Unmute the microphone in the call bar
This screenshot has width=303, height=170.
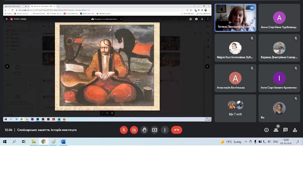[124, 130]
